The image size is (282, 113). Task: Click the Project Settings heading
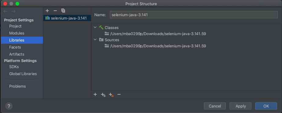[x=19, y=20]
